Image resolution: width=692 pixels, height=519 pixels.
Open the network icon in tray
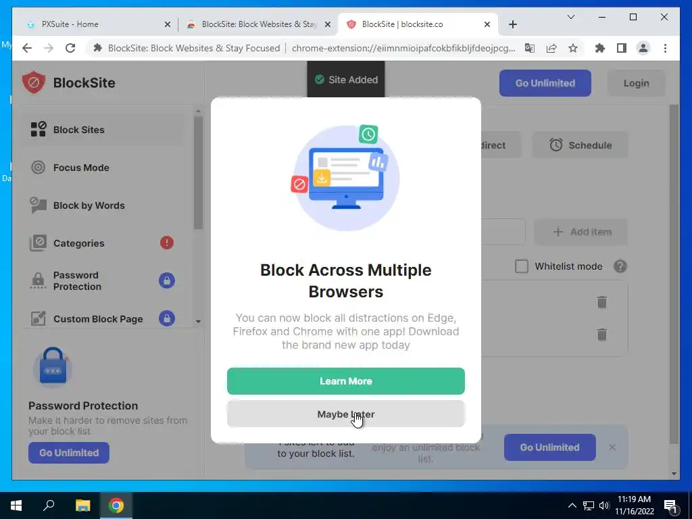pos(589,505)
